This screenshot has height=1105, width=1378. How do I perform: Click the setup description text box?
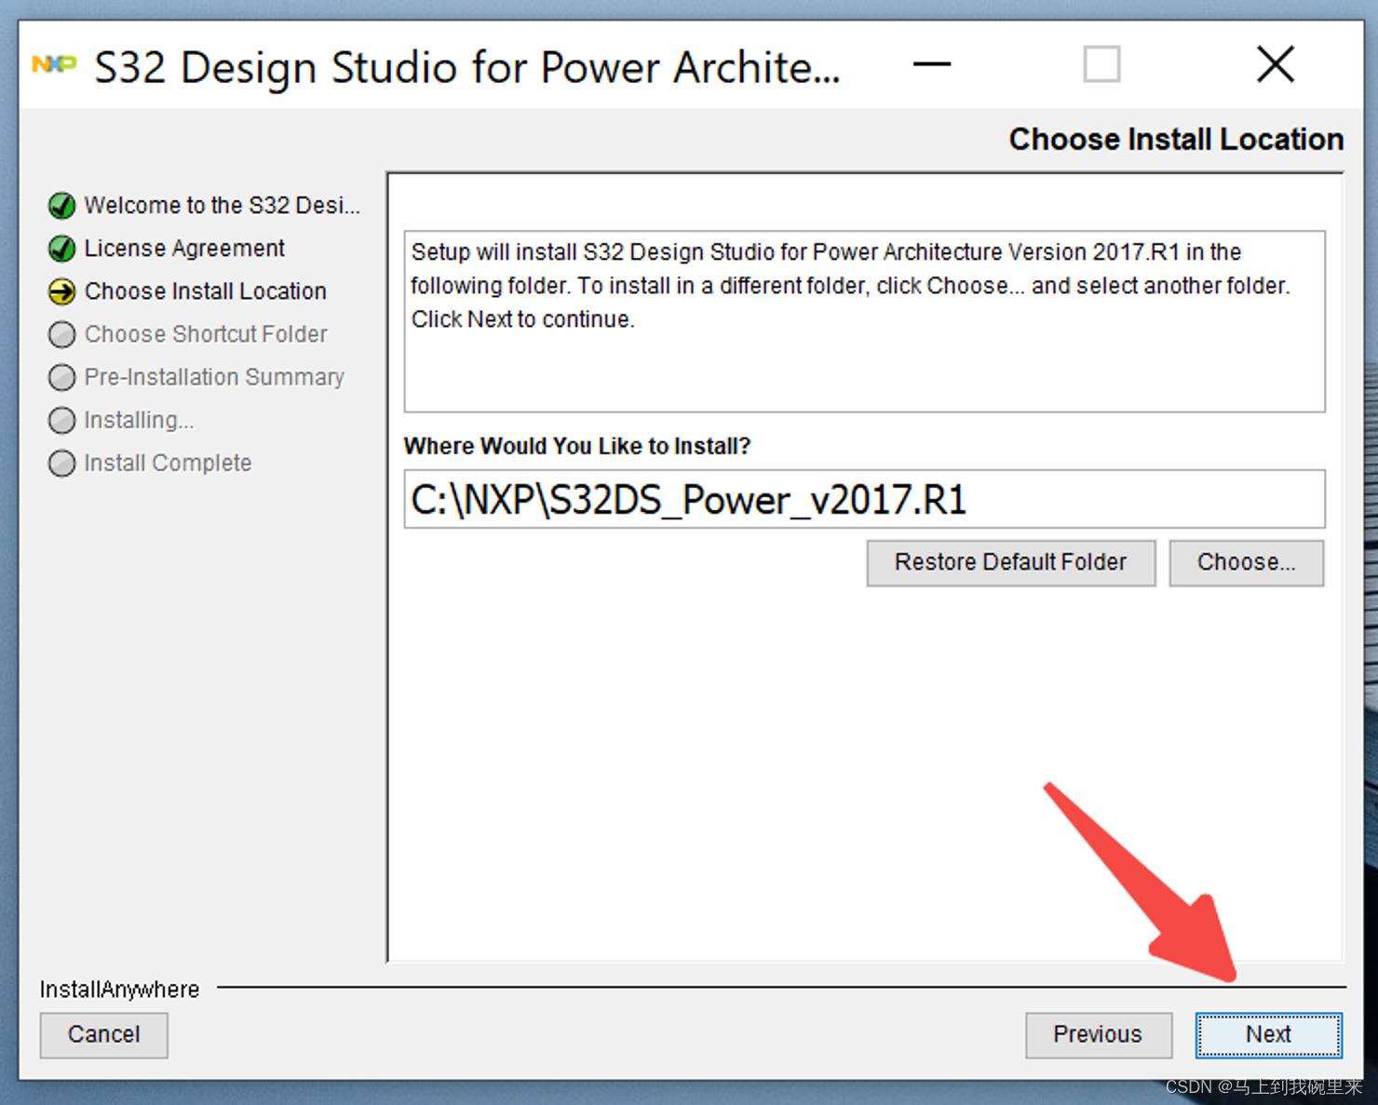(864, 321)
